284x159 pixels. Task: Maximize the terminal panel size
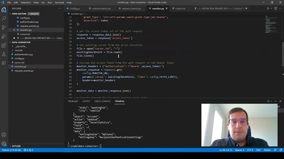click(x=276, y=101)
